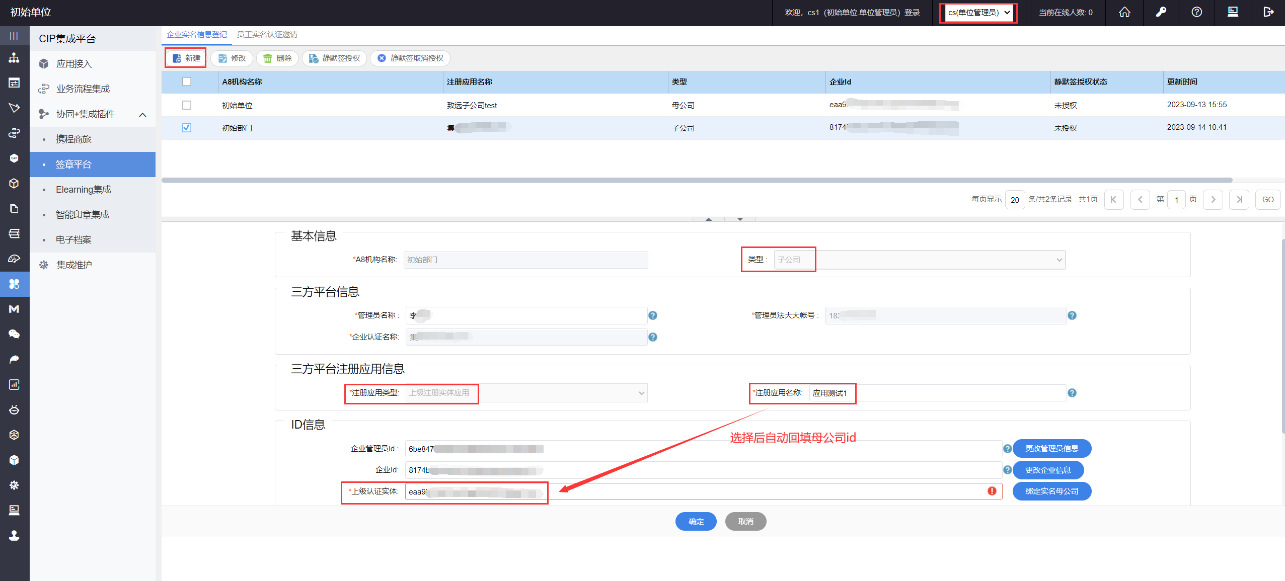This screenshot has height=581, width=1285.
Task: Open the help question mark icon
Action: [1197, 12]
